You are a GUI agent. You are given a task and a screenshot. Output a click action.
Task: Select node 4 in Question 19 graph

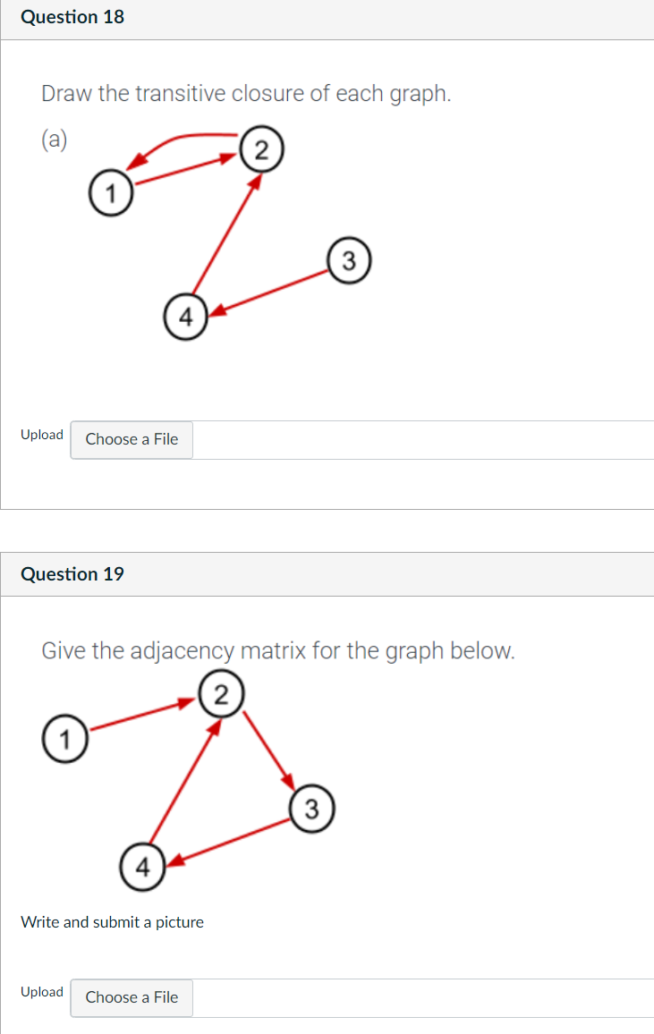(x=143, y=866)
